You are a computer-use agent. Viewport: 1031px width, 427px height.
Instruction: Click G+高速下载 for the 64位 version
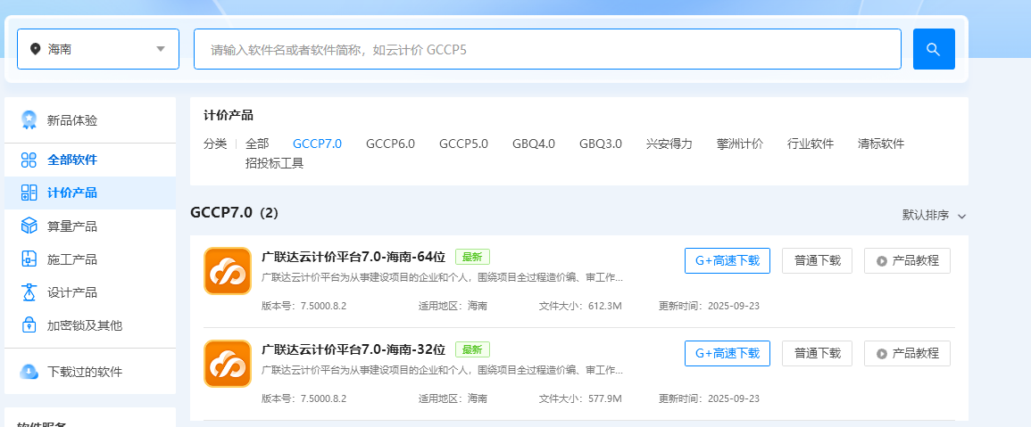point(728,261)
